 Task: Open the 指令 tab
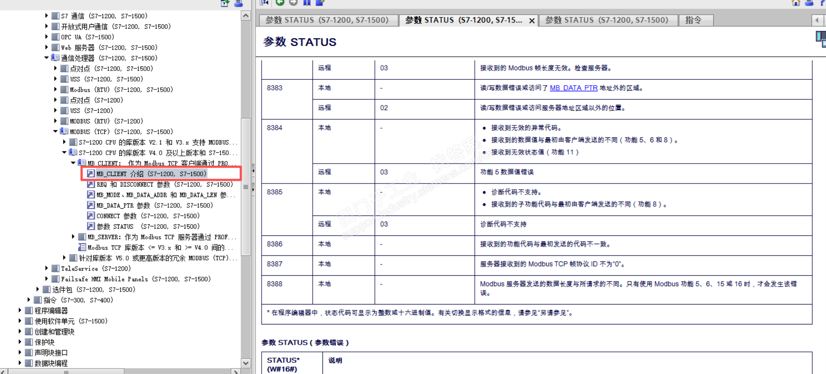click(x=695, y=20)
